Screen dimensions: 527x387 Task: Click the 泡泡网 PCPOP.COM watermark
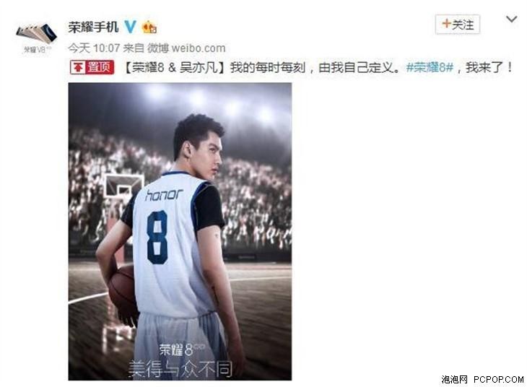click(482, 379)
